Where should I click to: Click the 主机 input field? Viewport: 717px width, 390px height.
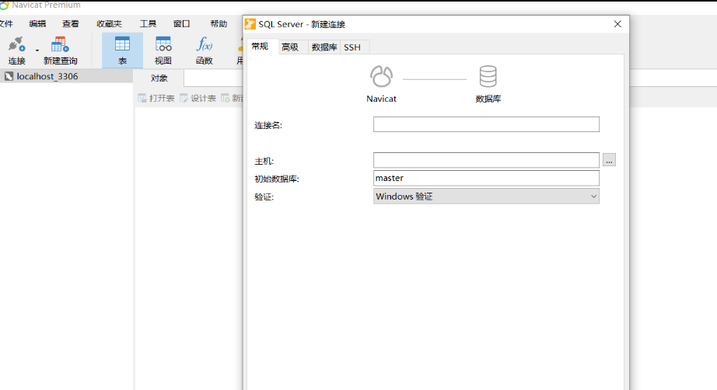(x=486, y=160)
